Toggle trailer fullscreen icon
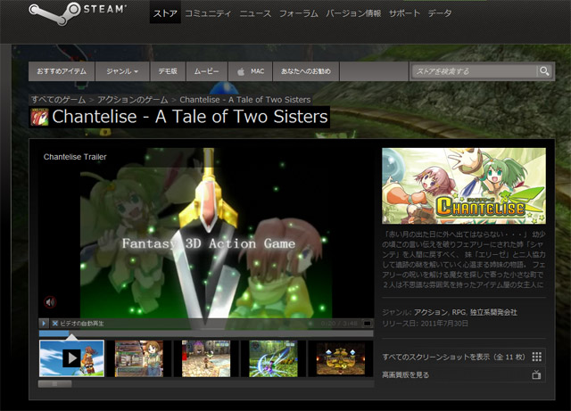Viewport: 571px width, 411px height. (x=368, y=324)
